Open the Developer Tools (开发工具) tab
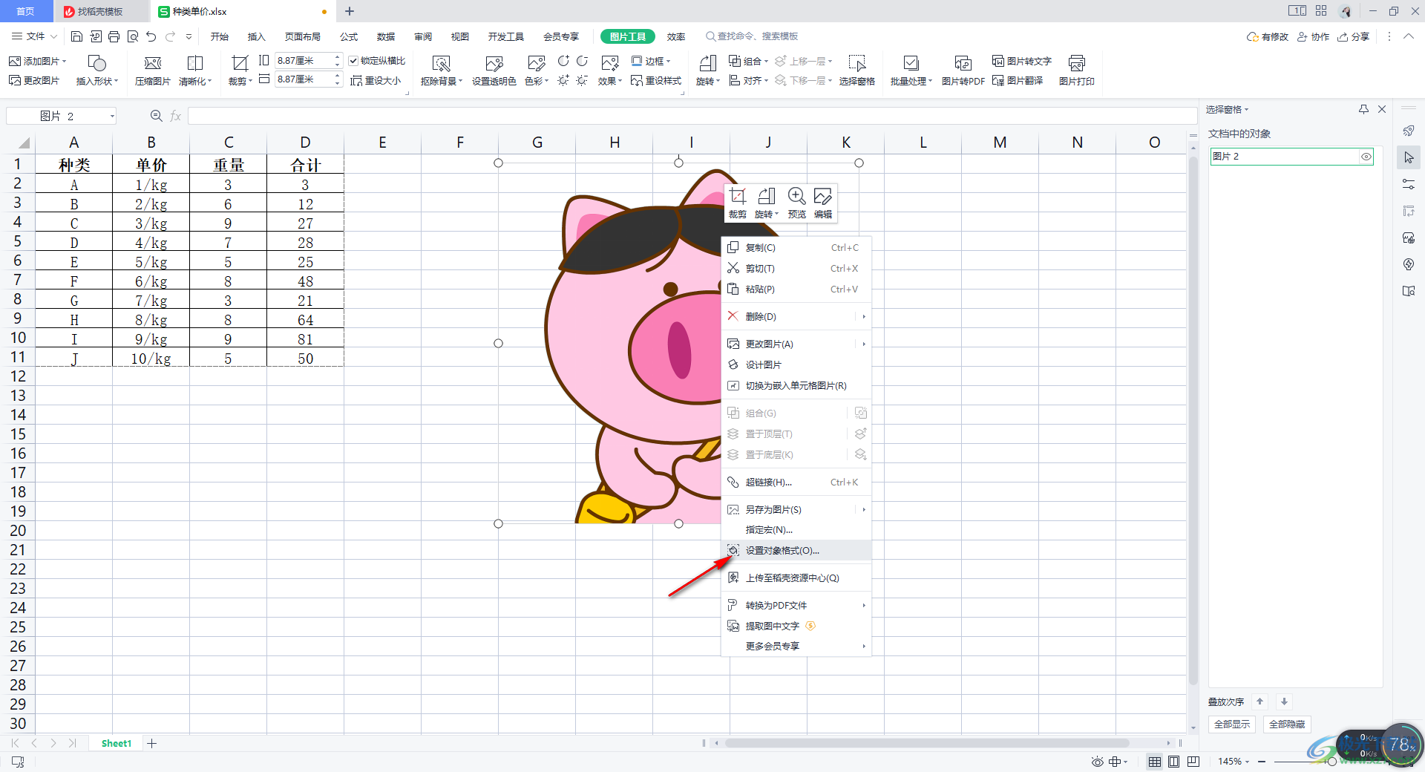The image size is (1425, 772). [x=506, y=36]
